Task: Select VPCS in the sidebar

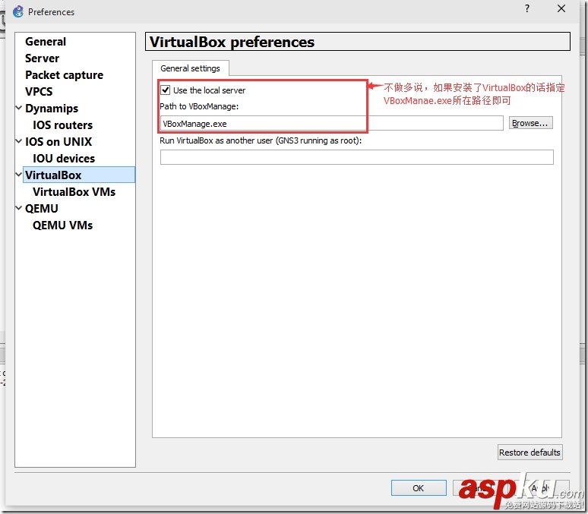Action: 39,91
